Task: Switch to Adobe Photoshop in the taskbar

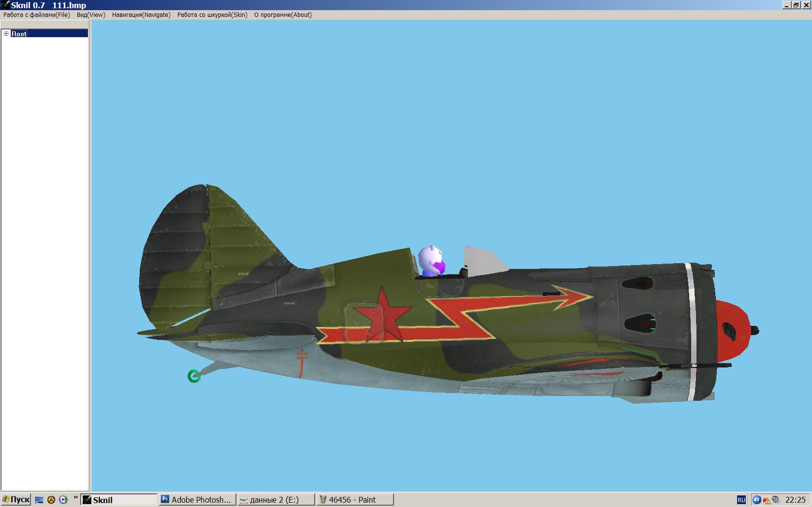Action: tap(198, 500)
